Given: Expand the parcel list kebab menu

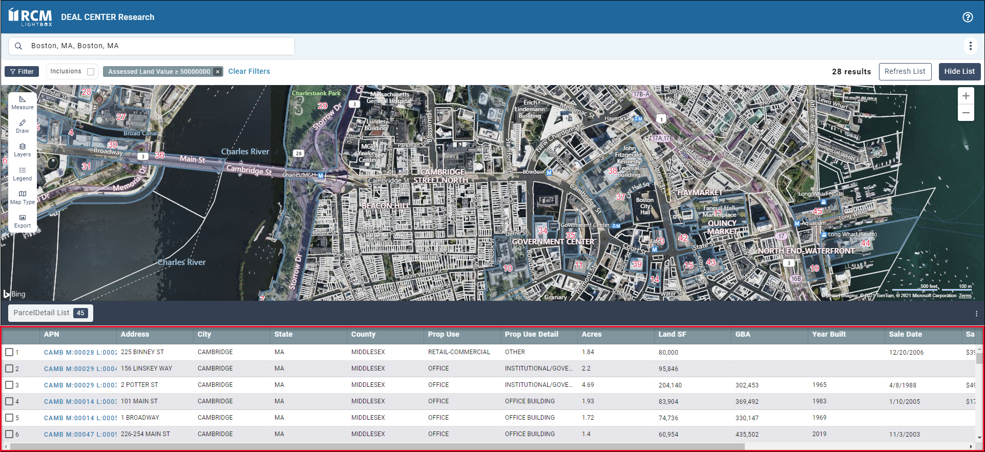Looking at the screenshot, I should tap(976, 313).
